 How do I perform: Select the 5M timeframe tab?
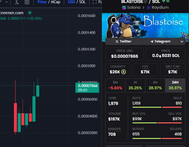coord(115,85)
